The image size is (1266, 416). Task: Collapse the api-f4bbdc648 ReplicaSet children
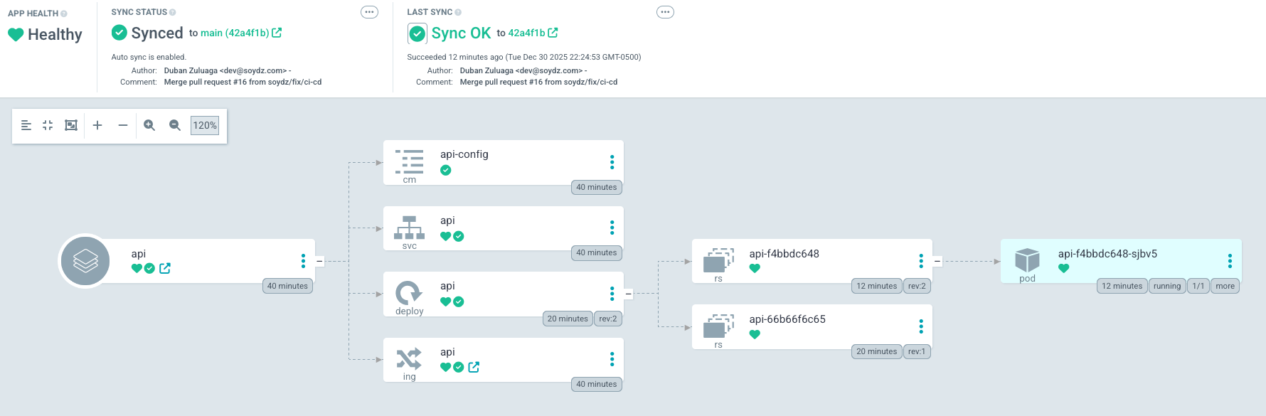pyautogui.click(x=937, y=261)
